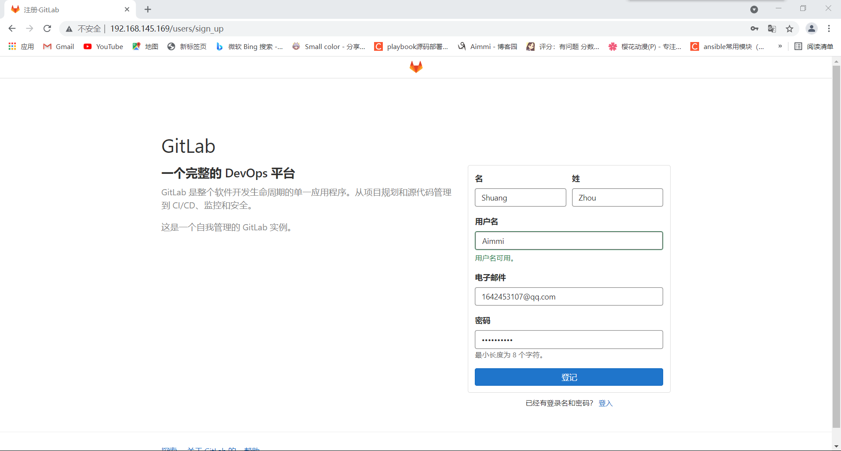Viewport: 841px width, 451px height.
Task: Go back to the previous page
Action: [x=12, y=28]
